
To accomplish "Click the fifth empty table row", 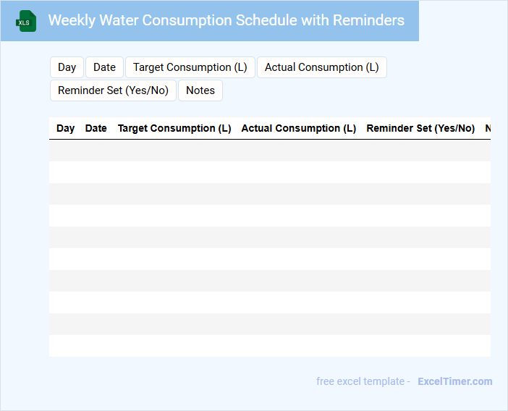I will click(x=269, y=237).
